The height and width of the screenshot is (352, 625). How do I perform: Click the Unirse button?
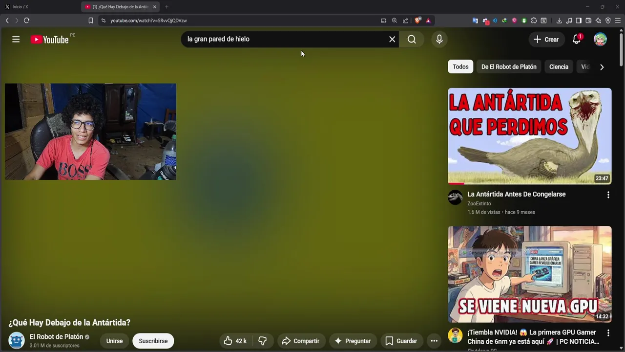coord(114,341)
